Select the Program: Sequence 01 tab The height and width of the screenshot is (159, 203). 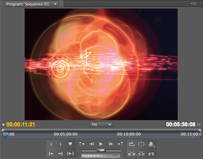(x=28, y=4)
